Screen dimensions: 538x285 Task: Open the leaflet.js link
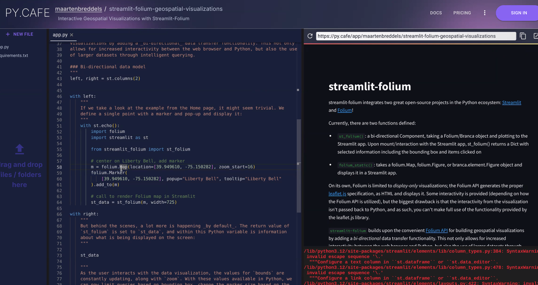tap(337, 193)
